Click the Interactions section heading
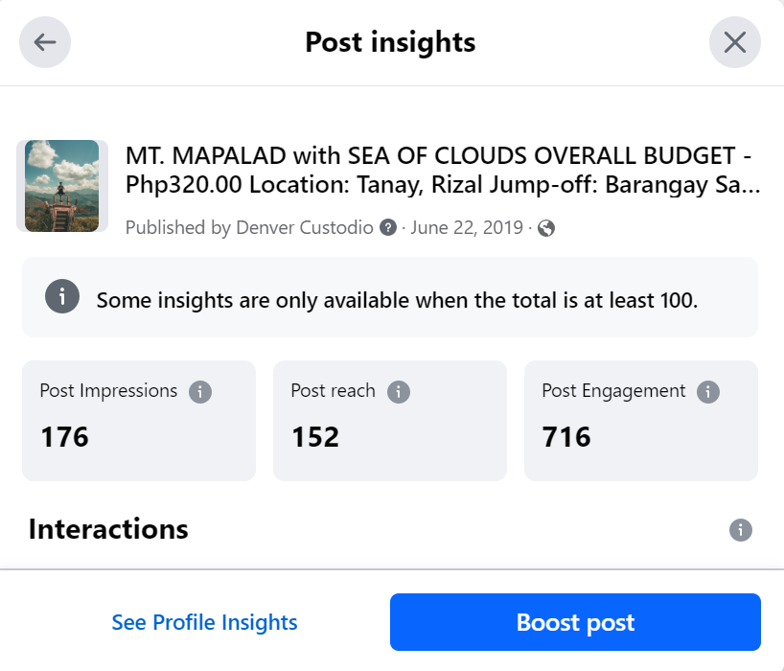Viewport: 784px width, 671px height. (108, 529)
